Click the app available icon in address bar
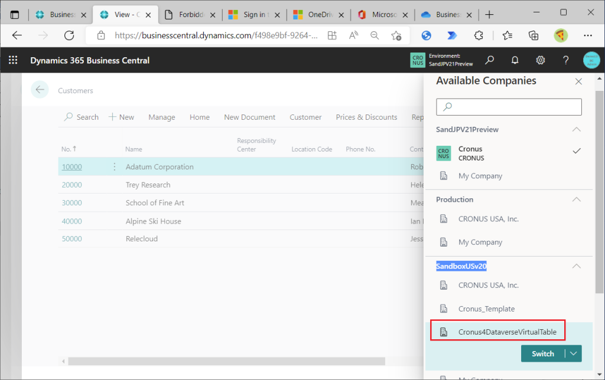 tap(332, 35)
